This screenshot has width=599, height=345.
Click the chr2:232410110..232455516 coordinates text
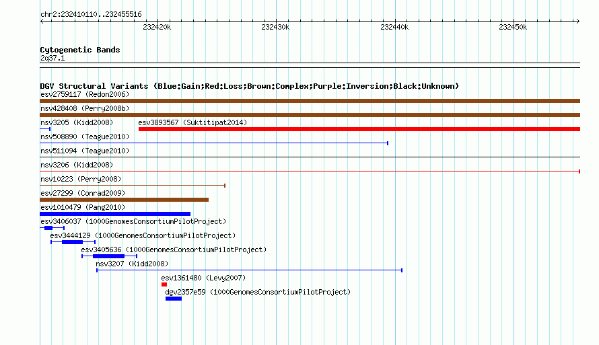tap(91, 15)
